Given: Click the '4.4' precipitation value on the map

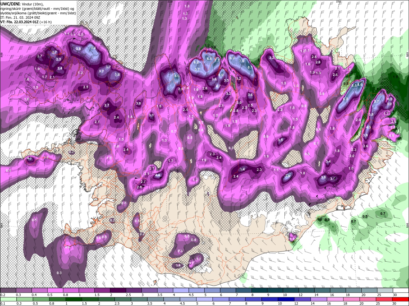Looking at the screenshot, I should 158,175.
